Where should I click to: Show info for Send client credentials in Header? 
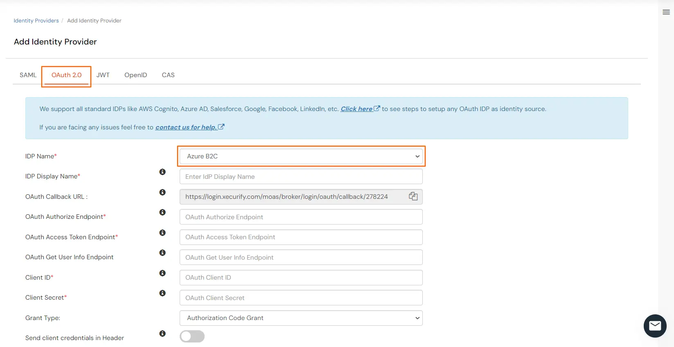tap(162, 334)
